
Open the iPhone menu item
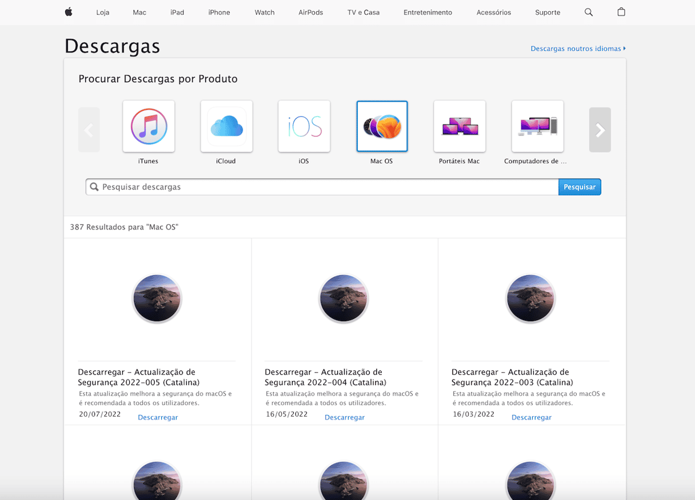219,12
